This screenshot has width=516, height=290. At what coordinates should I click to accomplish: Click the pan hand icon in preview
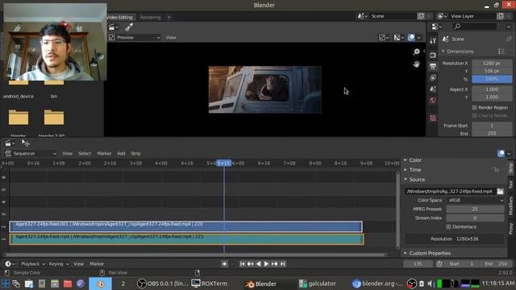coord(416,64)
